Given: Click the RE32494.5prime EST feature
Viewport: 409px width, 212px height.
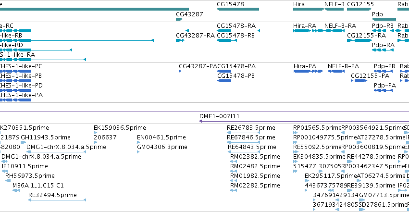Looking at the screenshot, I should coord(57,200).
